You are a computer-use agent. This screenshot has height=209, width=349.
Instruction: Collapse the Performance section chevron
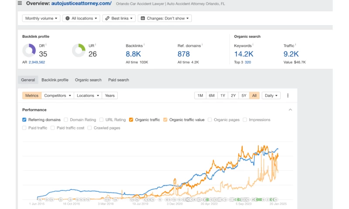pyautogui.click(x=291, y=110)
